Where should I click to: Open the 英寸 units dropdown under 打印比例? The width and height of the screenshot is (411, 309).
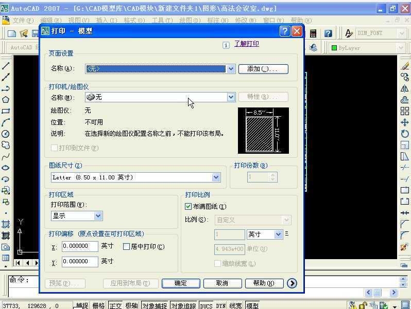point(278,234)
